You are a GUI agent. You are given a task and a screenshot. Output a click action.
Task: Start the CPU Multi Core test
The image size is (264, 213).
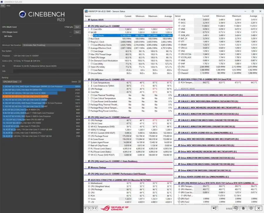coord(77,27)
